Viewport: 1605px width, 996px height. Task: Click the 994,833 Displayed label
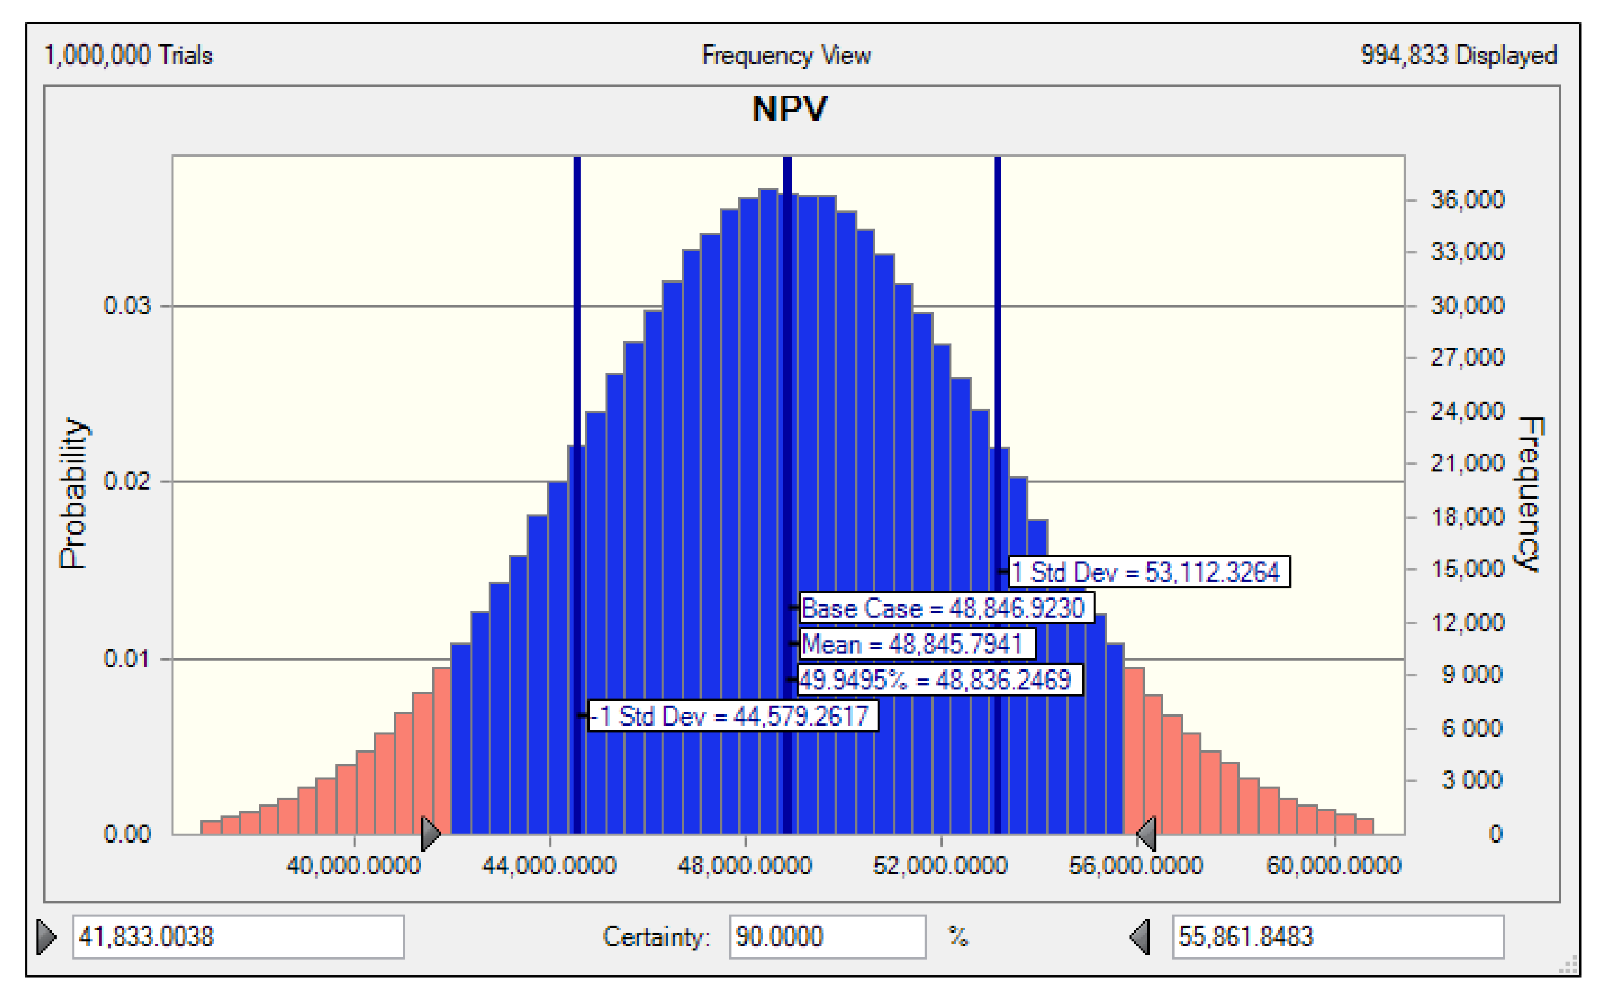[1458, 55]
